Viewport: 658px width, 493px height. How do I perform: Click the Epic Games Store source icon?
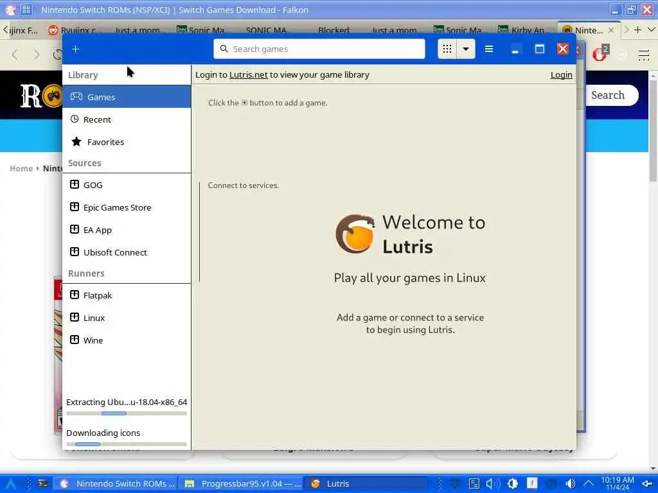point(75,207)
